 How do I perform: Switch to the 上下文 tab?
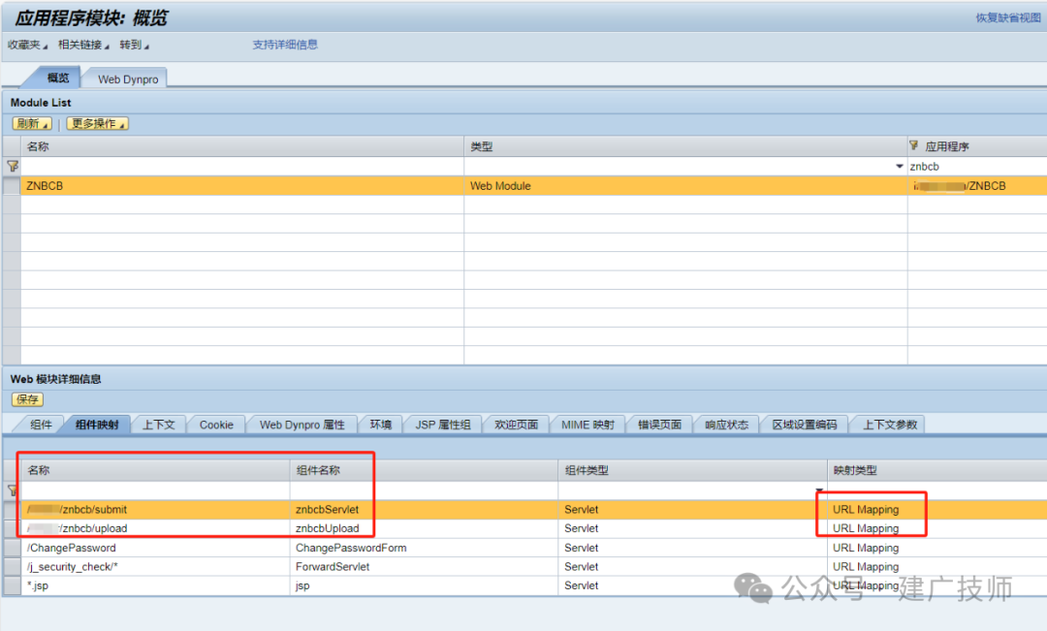(x=158, y=425)
